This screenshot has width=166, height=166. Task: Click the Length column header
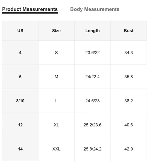[x=92, y=31]
